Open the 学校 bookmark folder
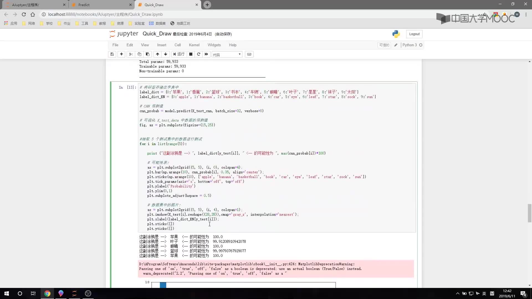Viewport: 532px width, 299px height. 46,24
